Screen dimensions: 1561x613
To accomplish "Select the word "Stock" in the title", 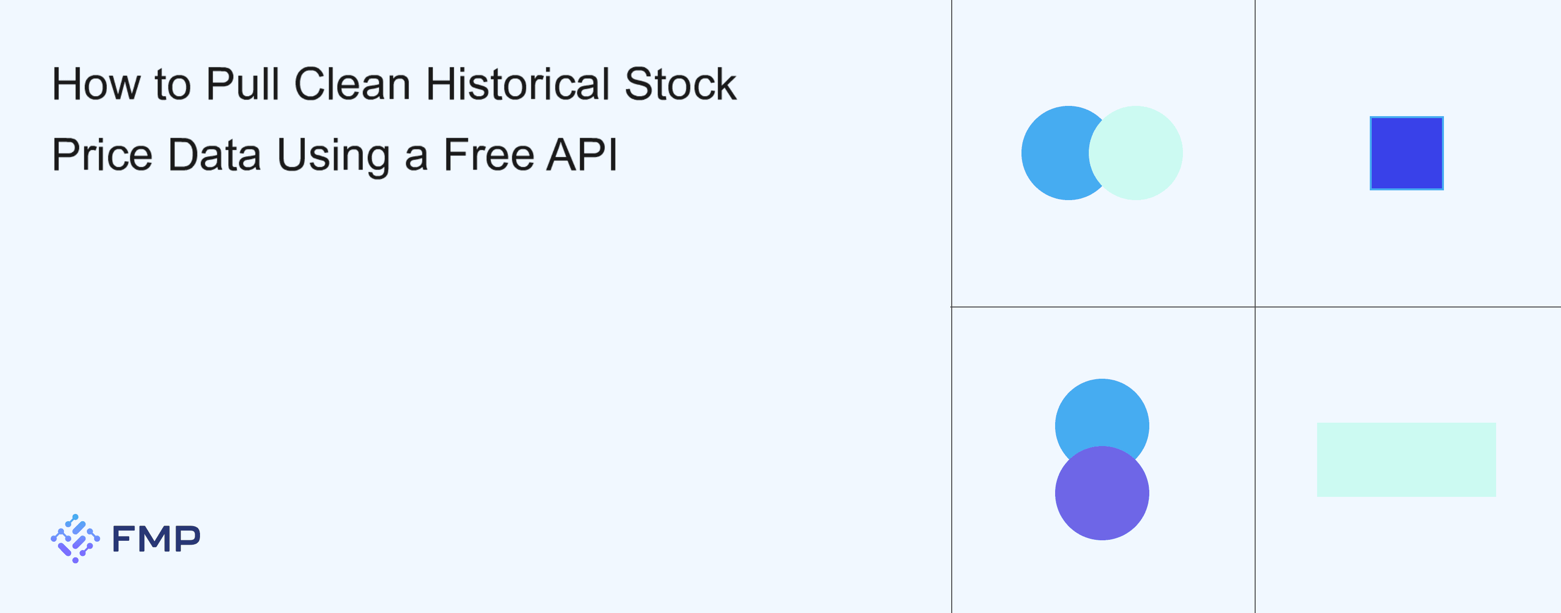I will [x=680, y=83].
